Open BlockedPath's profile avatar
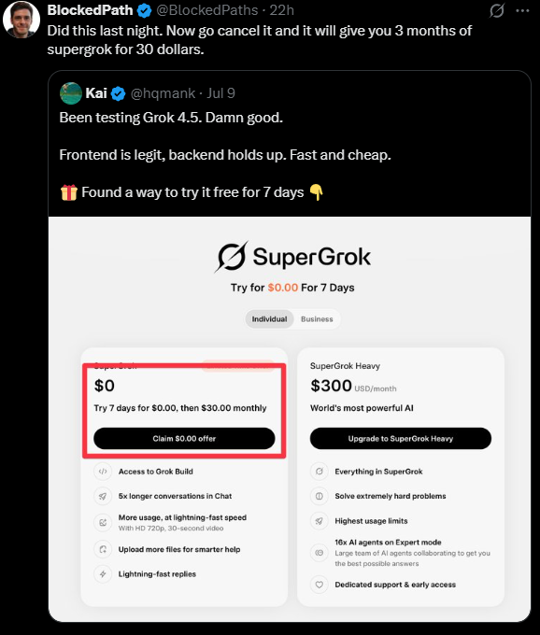The width and height of the screenshot is (540, 635). tap(21, 20)
